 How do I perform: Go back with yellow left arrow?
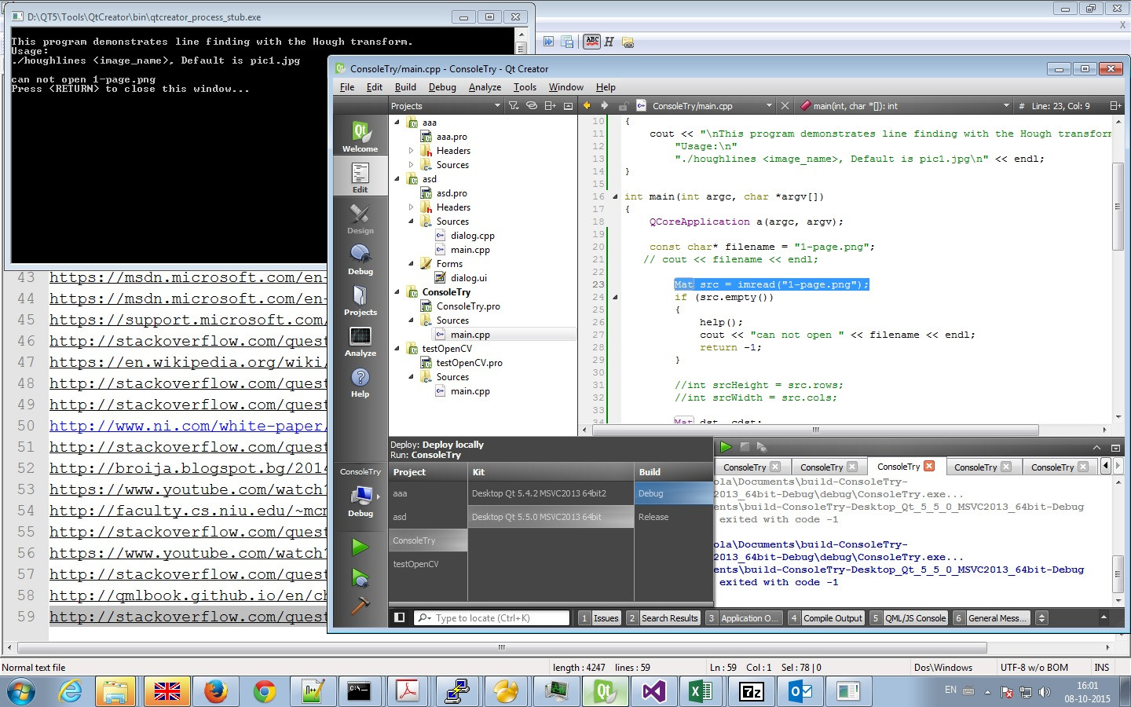tap(586, 105)
